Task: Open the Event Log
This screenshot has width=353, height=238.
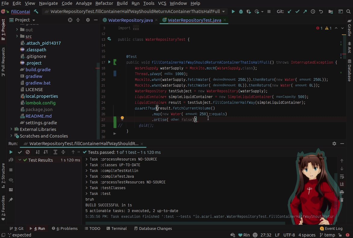Action: coord(331,228)
